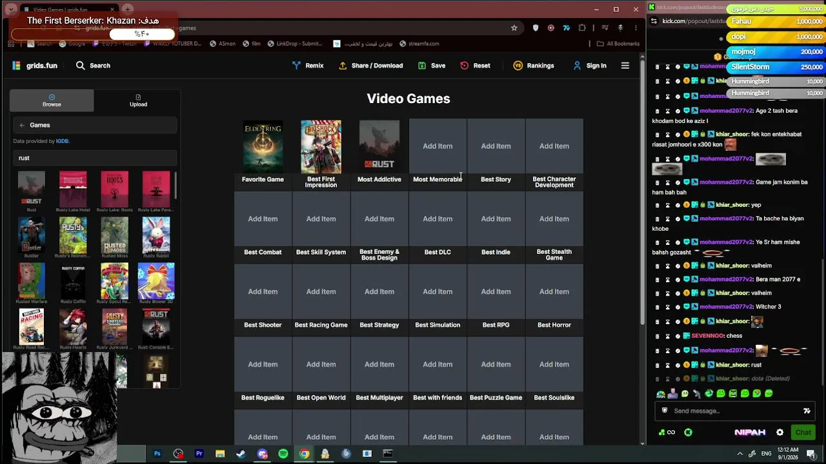The width and height of the screenshot is (826, 464).
Task: Add an item to Best Horror
Action: point(554,292)
